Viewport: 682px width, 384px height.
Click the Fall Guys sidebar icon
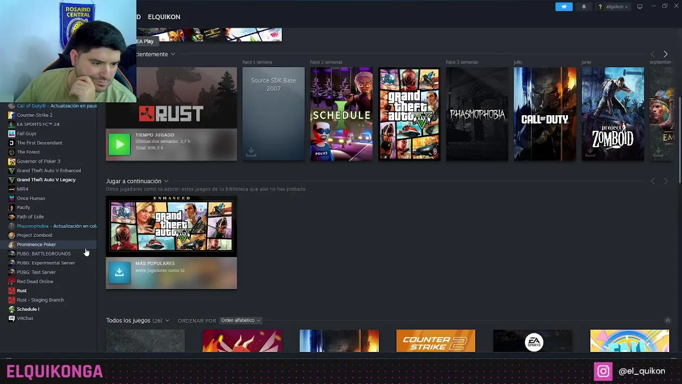coord(12,133)
